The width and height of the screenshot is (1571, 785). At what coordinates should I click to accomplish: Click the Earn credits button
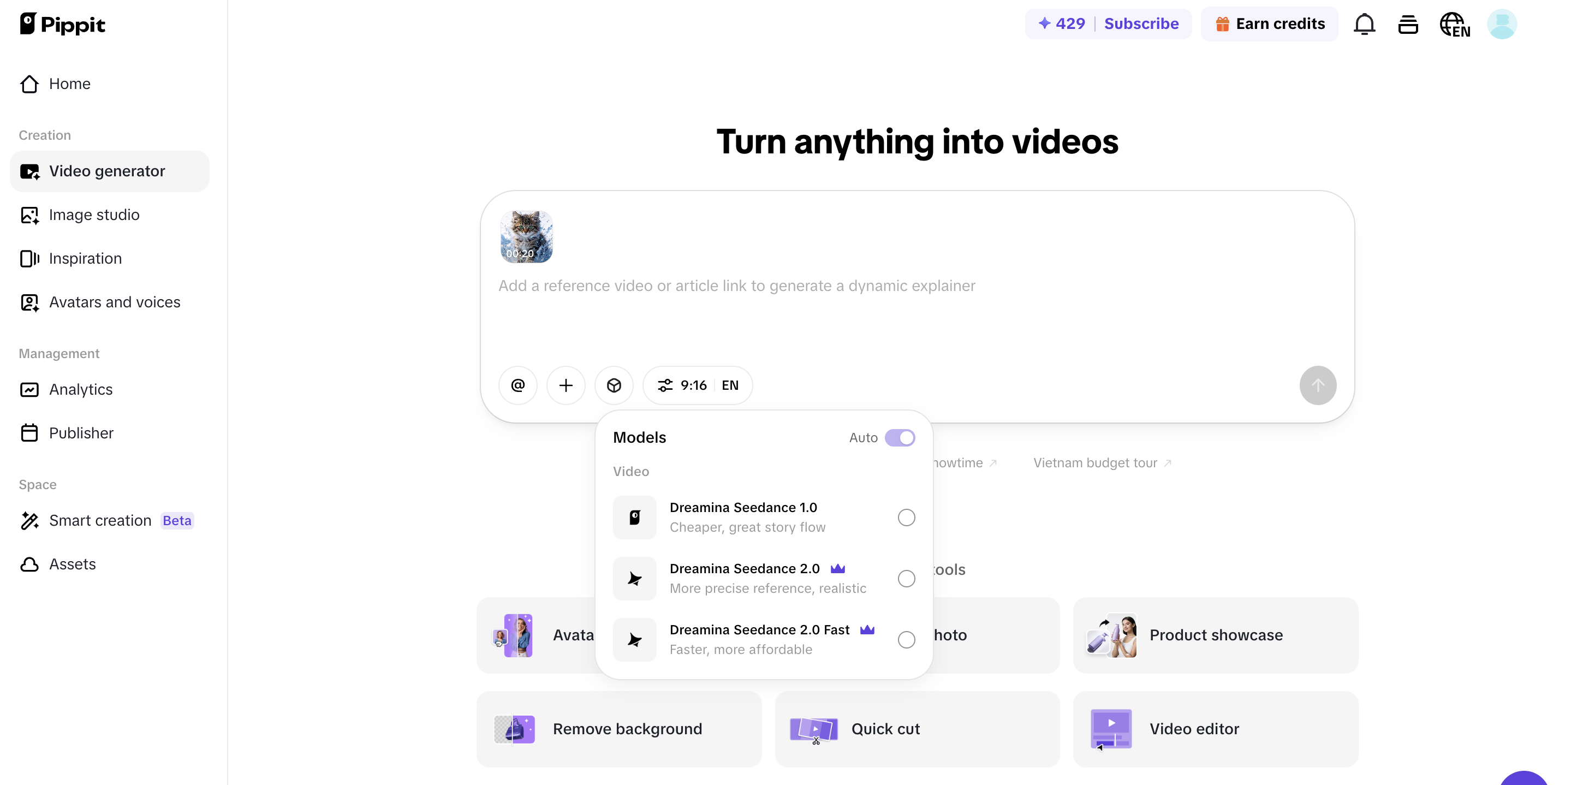pyautogui.click(x=1269, y=24)
